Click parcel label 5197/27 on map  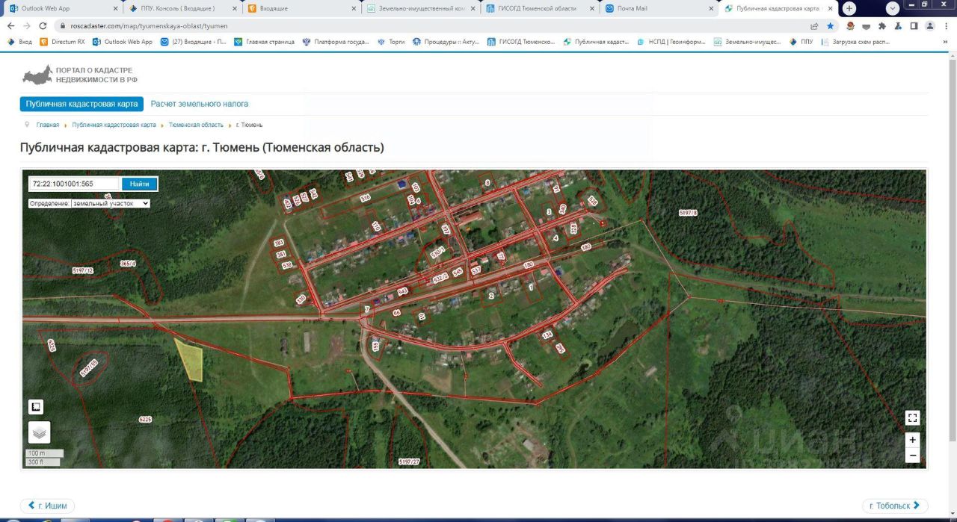point(409,462)
